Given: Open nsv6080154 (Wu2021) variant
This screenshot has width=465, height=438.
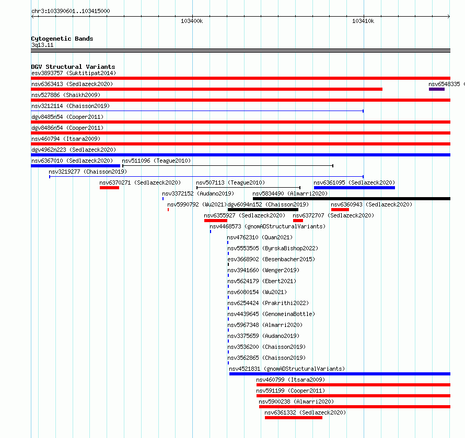Looking at the screenshot, I should (257, 292).
